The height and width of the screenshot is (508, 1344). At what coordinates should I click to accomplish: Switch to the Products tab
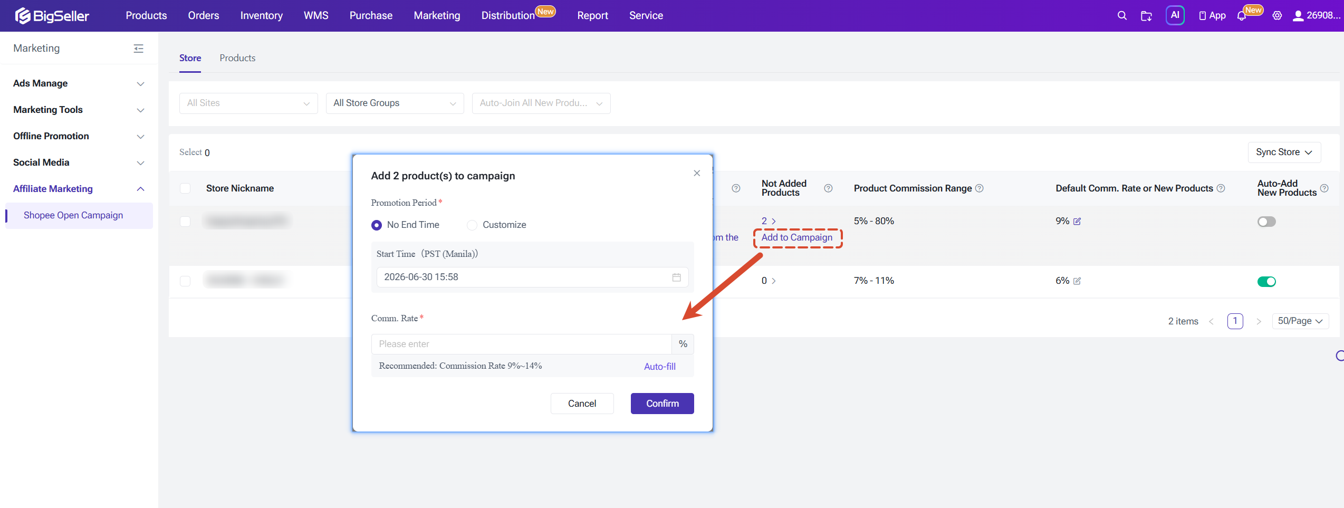[237, 58]
